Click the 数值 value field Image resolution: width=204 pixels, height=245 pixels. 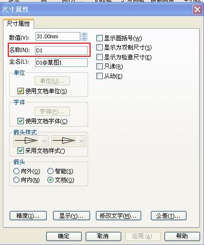click(x=58, y=36)
